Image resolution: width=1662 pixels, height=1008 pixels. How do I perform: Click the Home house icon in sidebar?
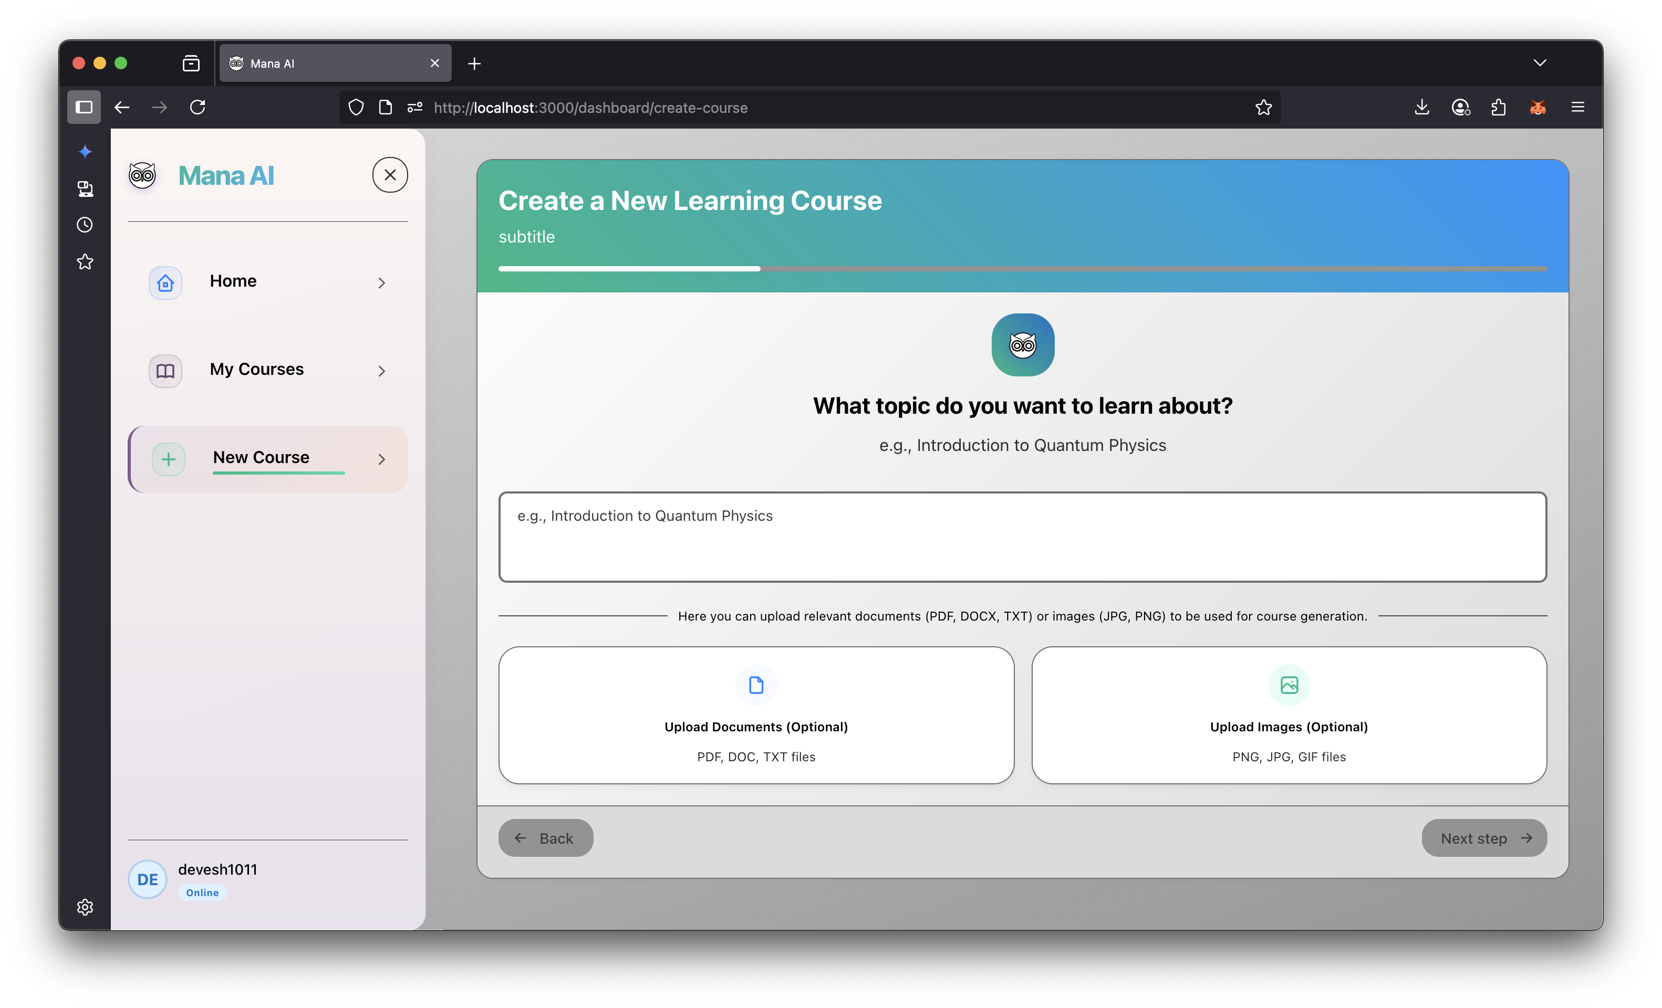(165, 282)
